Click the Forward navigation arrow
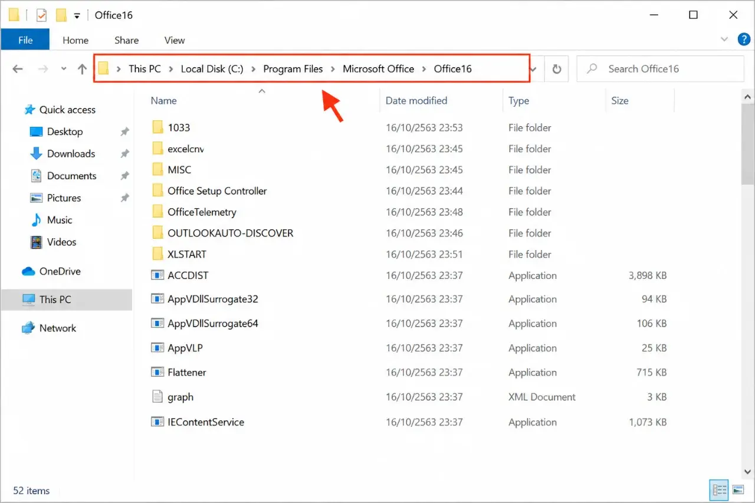The height and width of the screenshot is (503, 755). (x=42, y=69)
